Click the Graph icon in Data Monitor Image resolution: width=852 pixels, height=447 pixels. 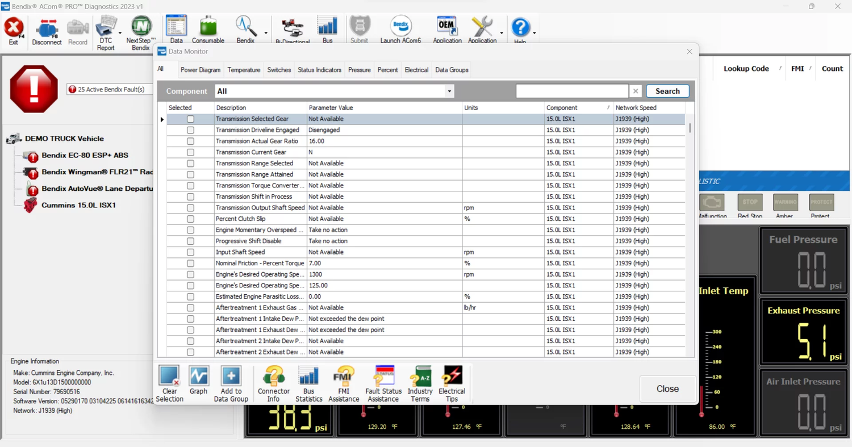tap(198, 382)
